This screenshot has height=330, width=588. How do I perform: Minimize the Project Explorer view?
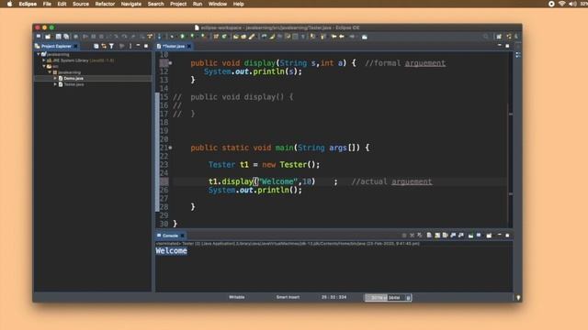pos(138,46)
